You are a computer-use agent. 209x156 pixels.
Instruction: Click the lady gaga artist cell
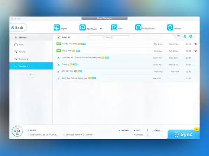(x=159, y=72)
